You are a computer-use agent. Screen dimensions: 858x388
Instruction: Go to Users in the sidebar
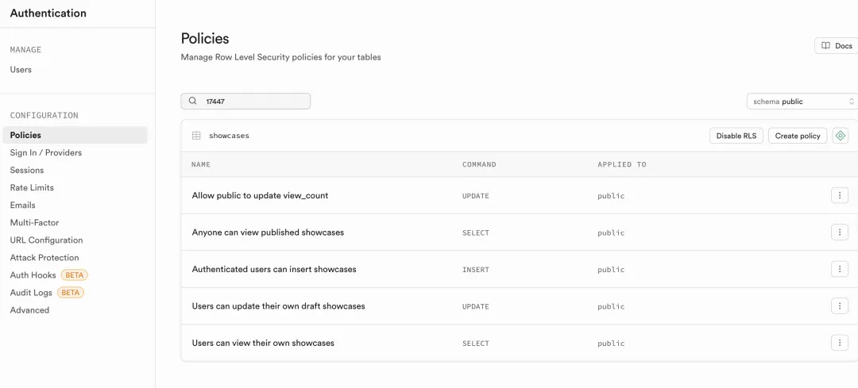21,70
